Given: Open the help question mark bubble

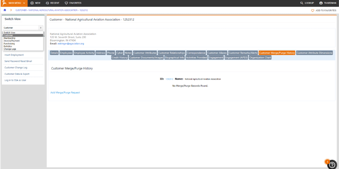Looking at the screenshot, I should (x=332, y=164).
